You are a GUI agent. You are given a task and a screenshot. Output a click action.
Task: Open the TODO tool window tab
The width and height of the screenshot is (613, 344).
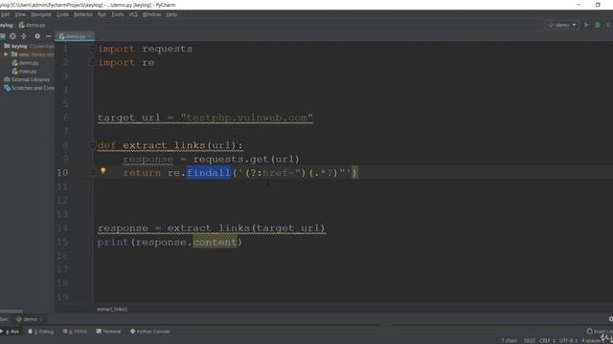pos(75,332)
